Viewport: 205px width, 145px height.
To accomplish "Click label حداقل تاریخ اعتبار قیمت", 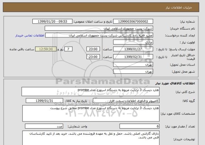I will 183,57.
